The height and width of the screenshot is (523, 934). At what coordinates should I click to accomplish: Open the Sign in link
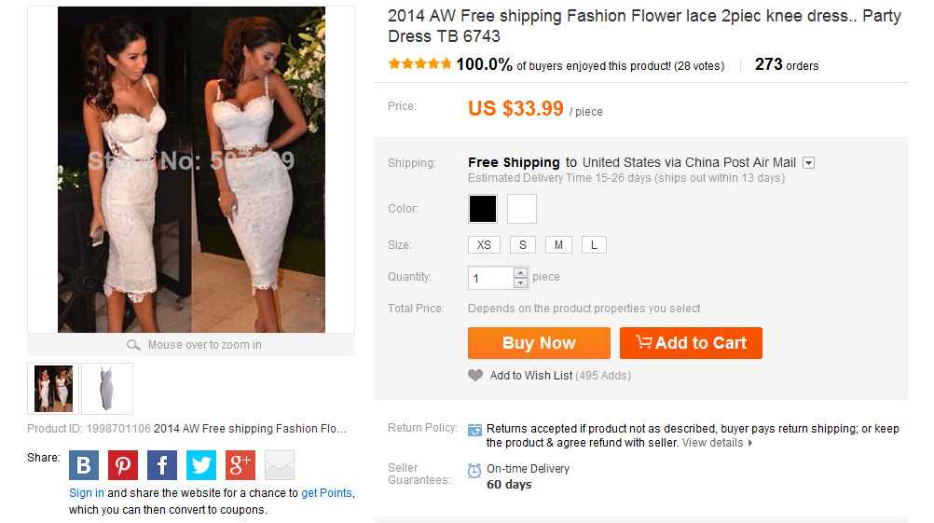click(x=87, y=493)
